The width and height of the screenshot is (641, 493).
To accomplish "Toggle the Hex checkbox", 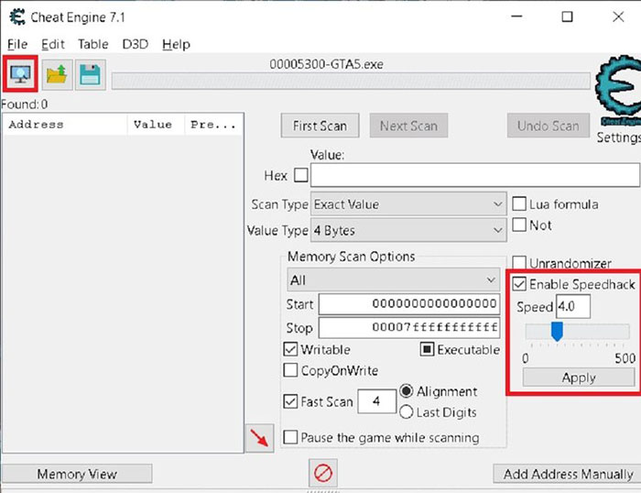I will 301,175.
